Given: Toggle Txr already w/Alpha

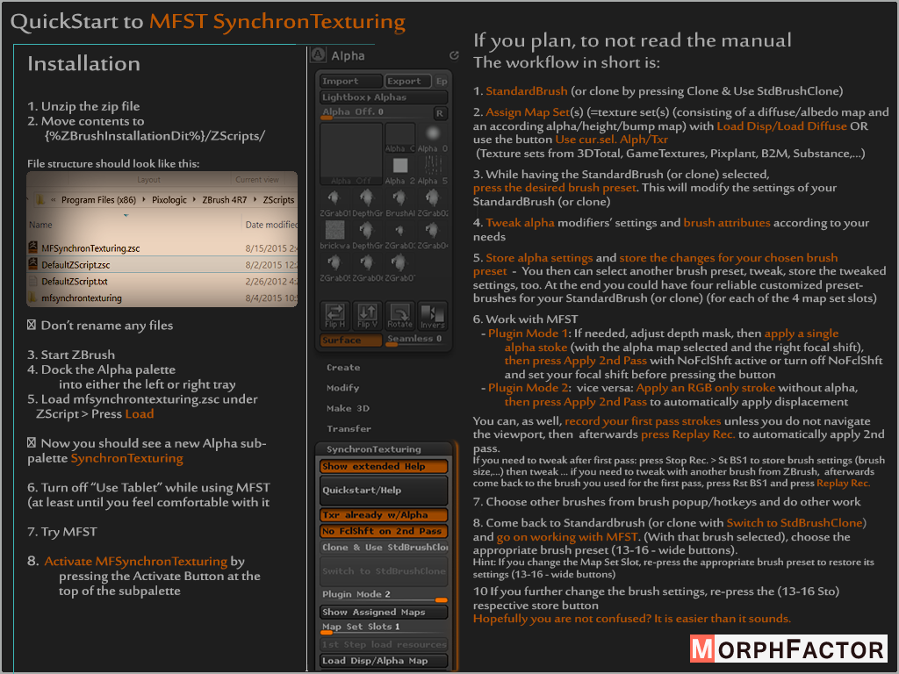Looking at the screenshot, I should (x=385, y=515).
